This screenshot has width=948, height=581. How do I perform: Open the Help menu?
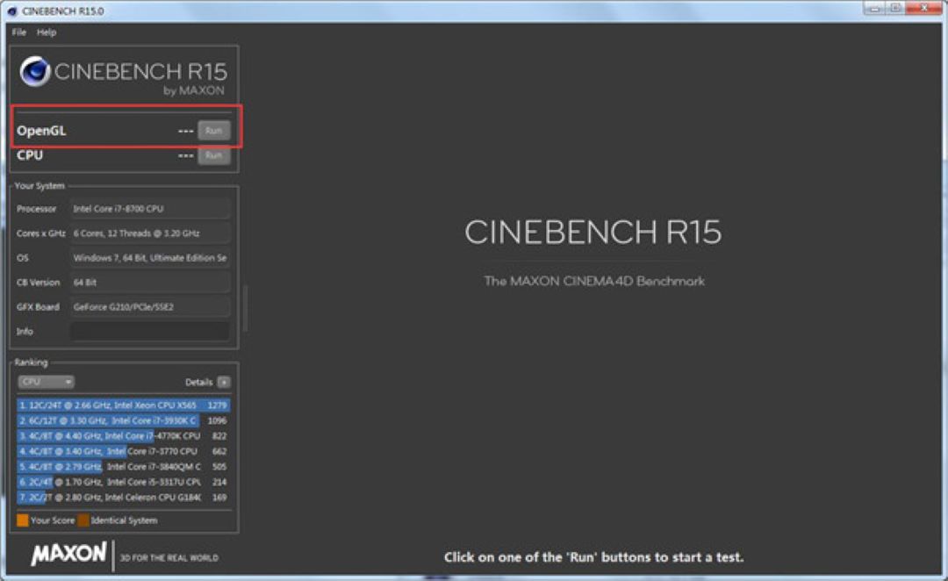(x=46, y=32)
